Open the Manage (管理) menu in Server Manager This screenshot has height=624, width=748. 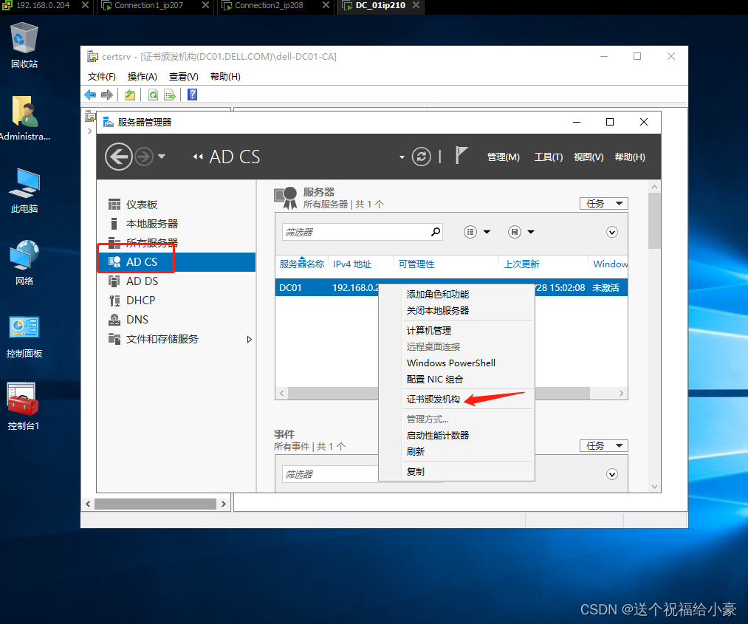click(504, 157)
